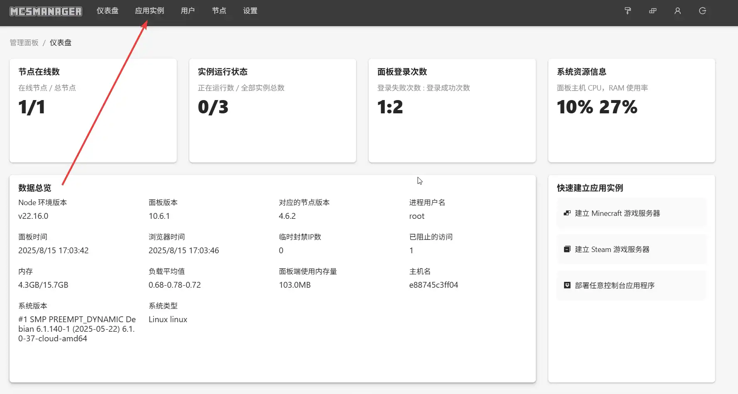Click the 仪表盘 breadcrumb item
This screenshot has width=738, height=394.
pyautogui.click(x=61, y=43)
